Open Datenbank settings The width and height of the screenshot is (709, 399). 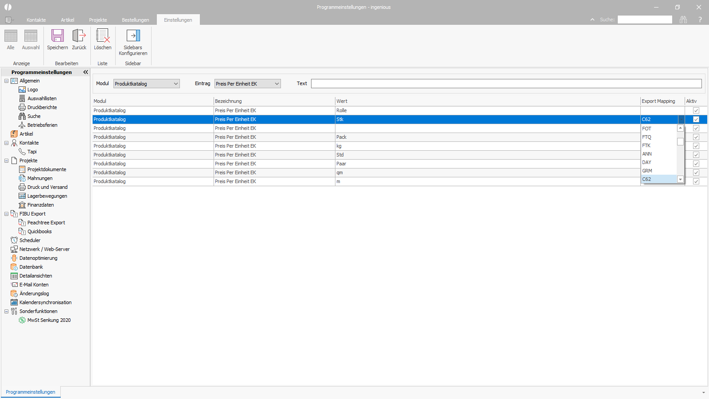31,267
